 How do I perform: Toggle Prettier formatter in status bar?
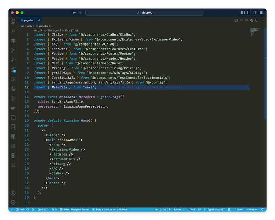pos(252,209)
